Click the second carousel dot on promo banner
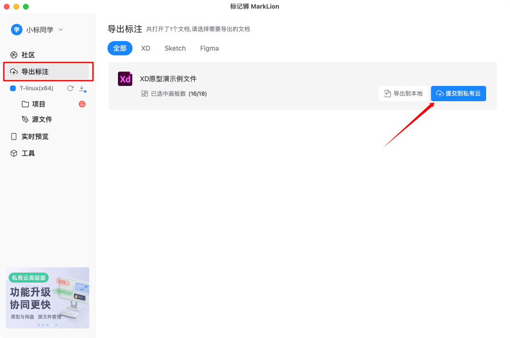The image size is (510, 338). click(x=44, y=324)
